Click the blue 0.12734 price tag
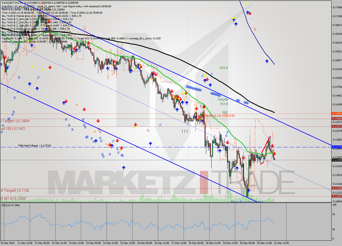The width and height of the screenshot is (342, 246). point(337,147)
